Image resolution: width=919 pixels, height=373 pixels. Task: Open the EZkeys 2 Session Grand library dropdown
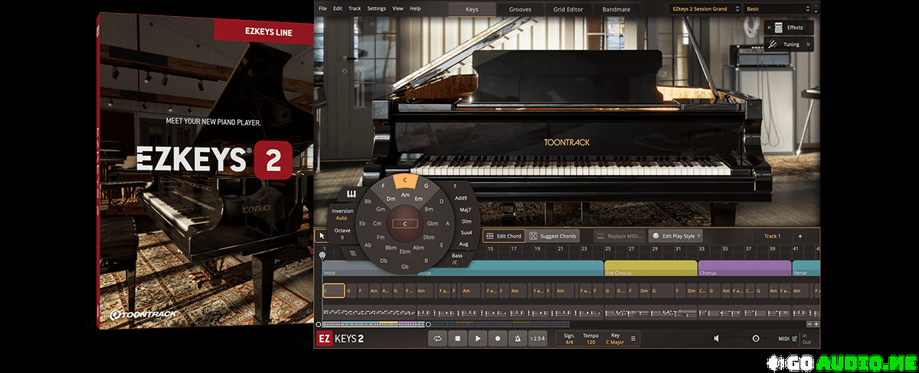tap(705, 9)
